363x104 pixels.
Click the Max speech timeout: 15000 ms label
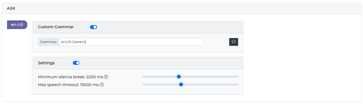68,85
